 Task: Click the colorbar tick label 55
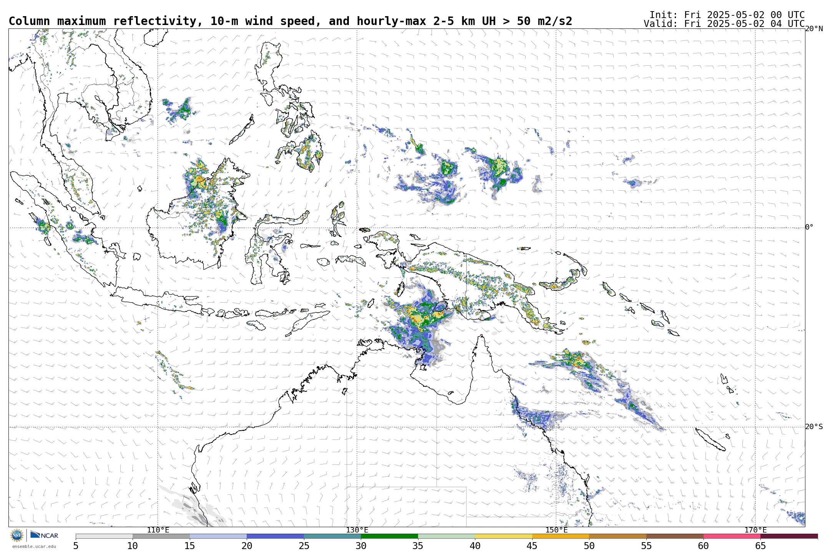[646, 546]
